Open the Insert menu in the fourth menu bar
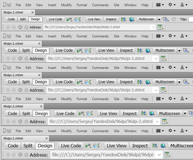The height and width of the screenshot is (160, 193). point(52,99)
